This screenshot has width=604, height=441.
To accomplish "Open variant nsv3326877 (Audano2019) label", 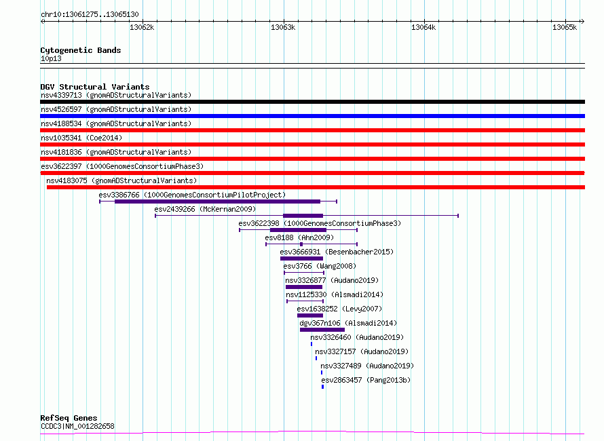I will [x=332, y=280].
